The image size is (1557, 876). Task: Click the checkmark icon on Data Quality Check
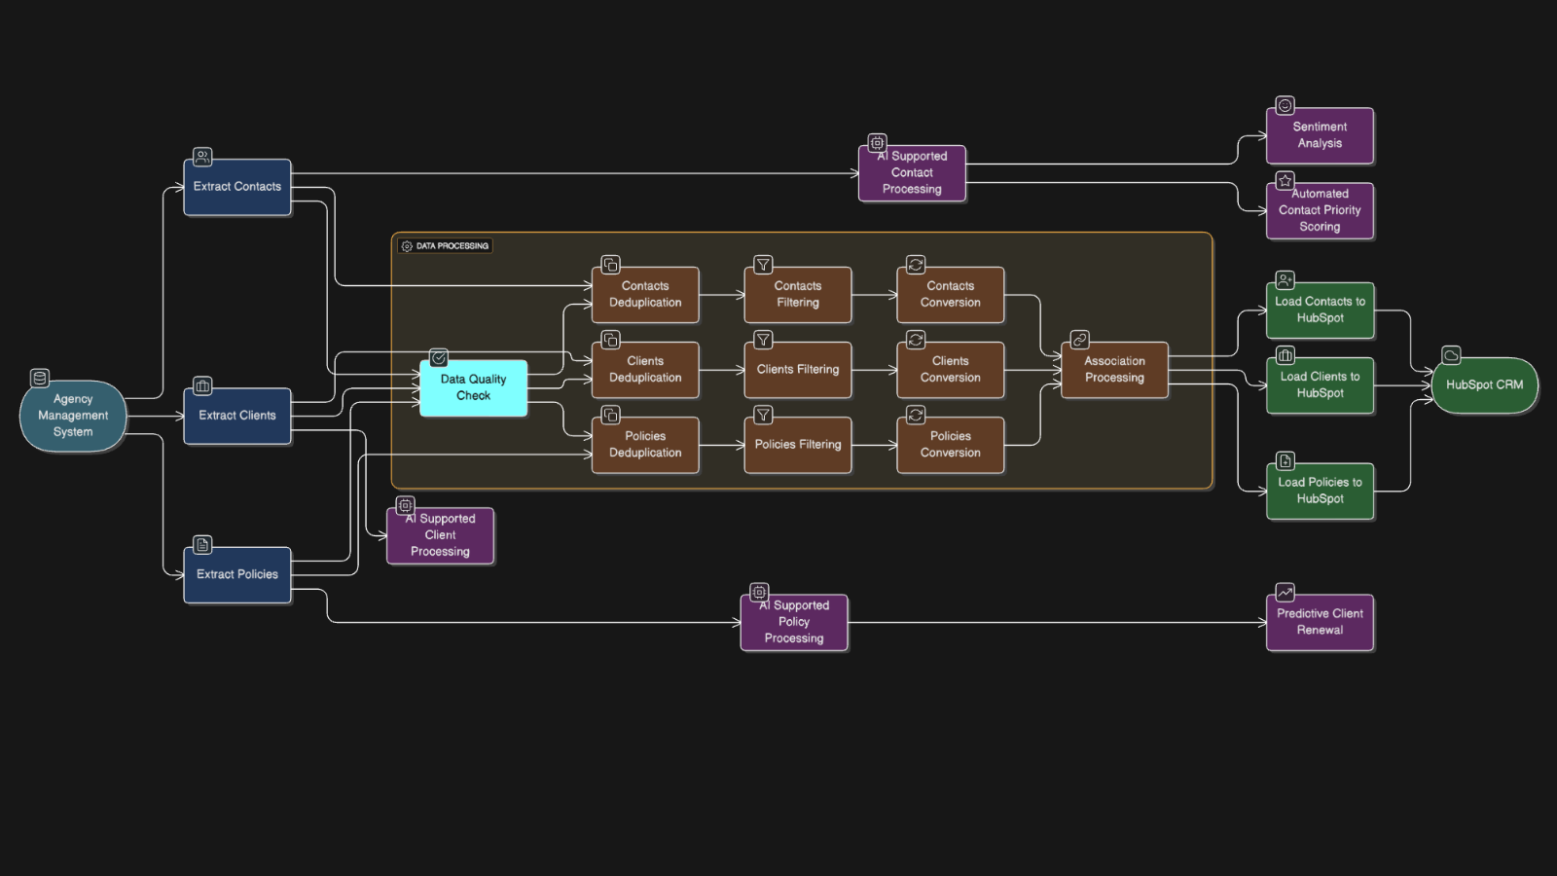[439, 358]
